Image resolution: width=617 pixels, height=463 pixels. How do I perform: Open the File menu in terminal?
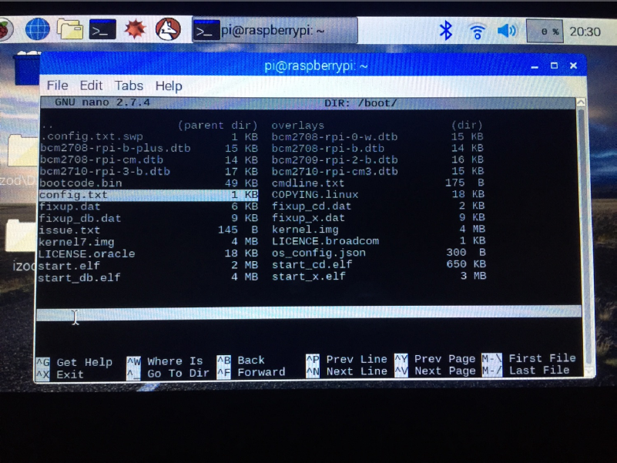pyautogui.click(x=58, y=86)
